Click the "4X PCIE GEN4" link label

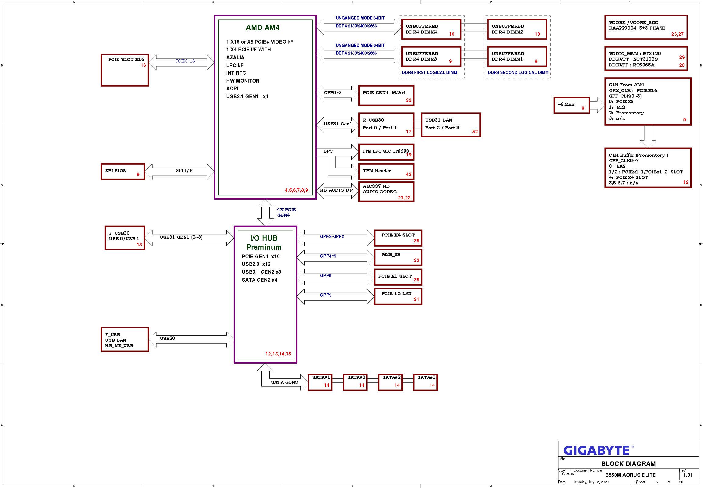(286, 212)
